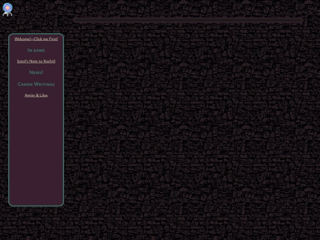Screen dimensions: 320x240
Task: Open the 'Welcome!--Click me First!' link
Action: tap(36, 39)
